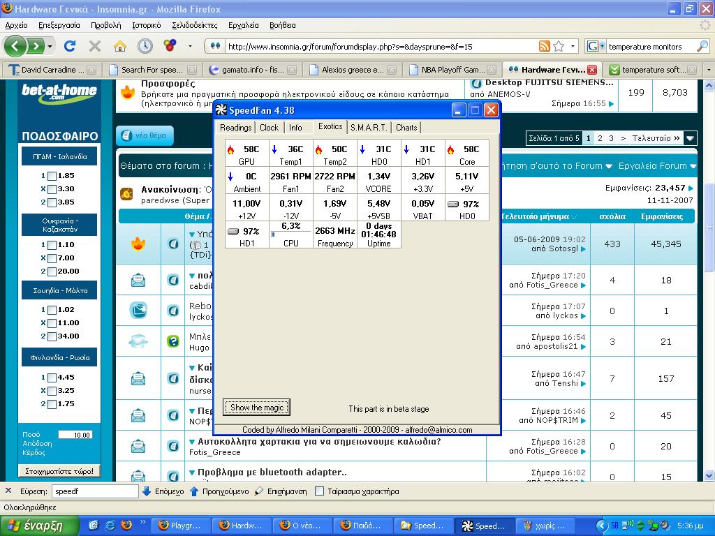Click the volume tray icon
Viewport: 715px width, 536px height.
[665, 526]
